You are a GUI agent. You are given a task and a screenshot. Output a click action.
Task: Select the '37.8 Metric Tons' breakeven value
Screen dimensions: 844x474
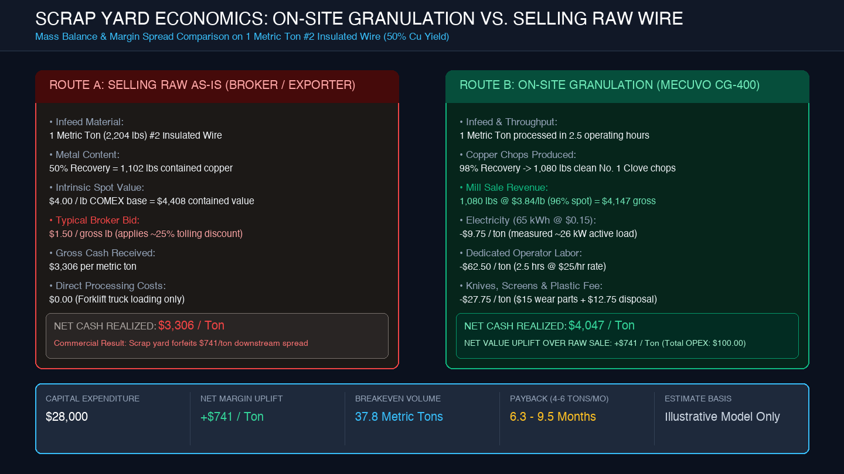399,417
